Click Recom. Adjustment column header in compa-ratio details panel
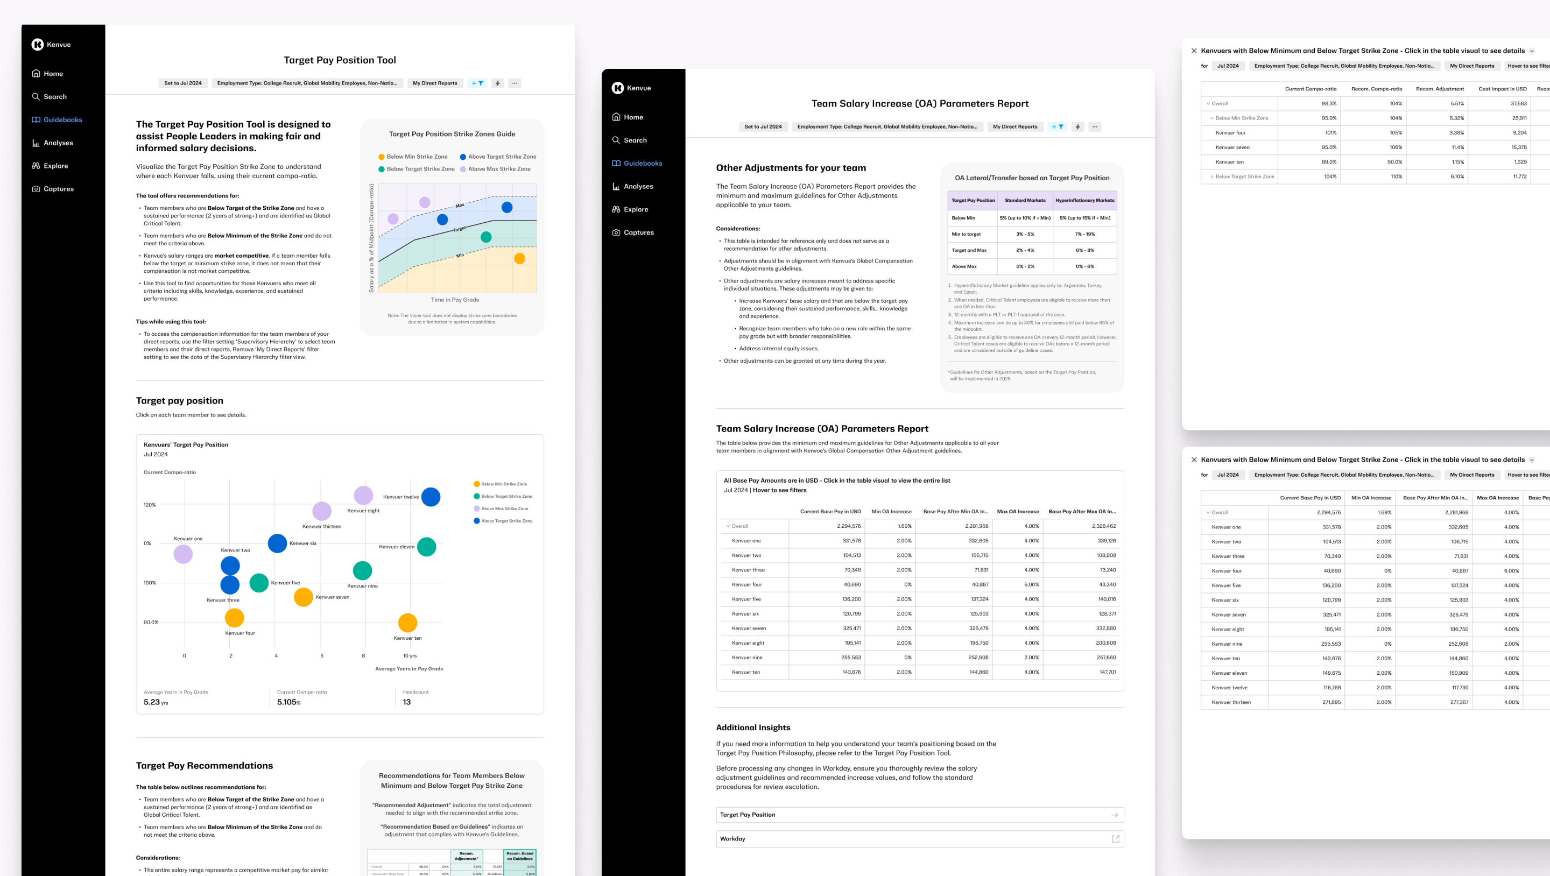Image resolution: width=1550 pixels, height=876 pixels. click(1439, 89)
